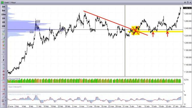Screen dimensions: 192x108
Task: Click the 206 volume profile label
Action: click(x=31, y=32)
